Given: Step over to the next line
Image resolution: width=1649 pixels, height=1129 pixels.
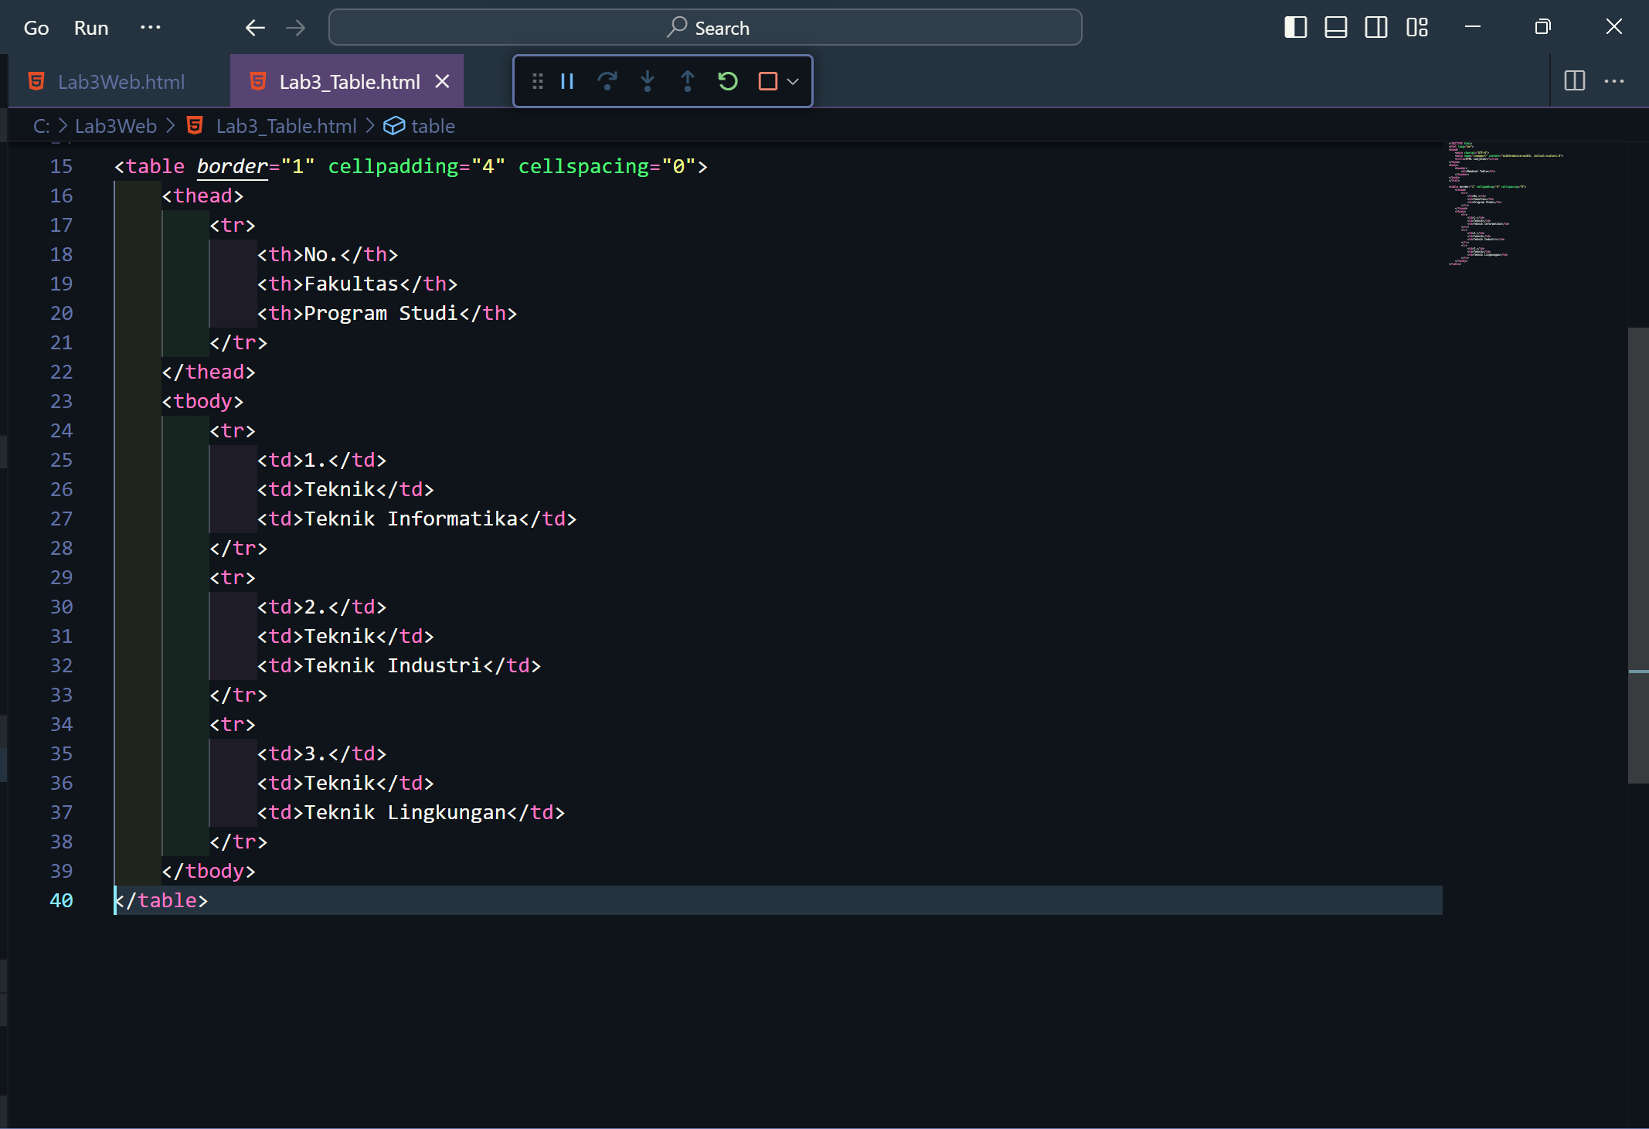Looking at the screenshot, I should coord(607,81).
